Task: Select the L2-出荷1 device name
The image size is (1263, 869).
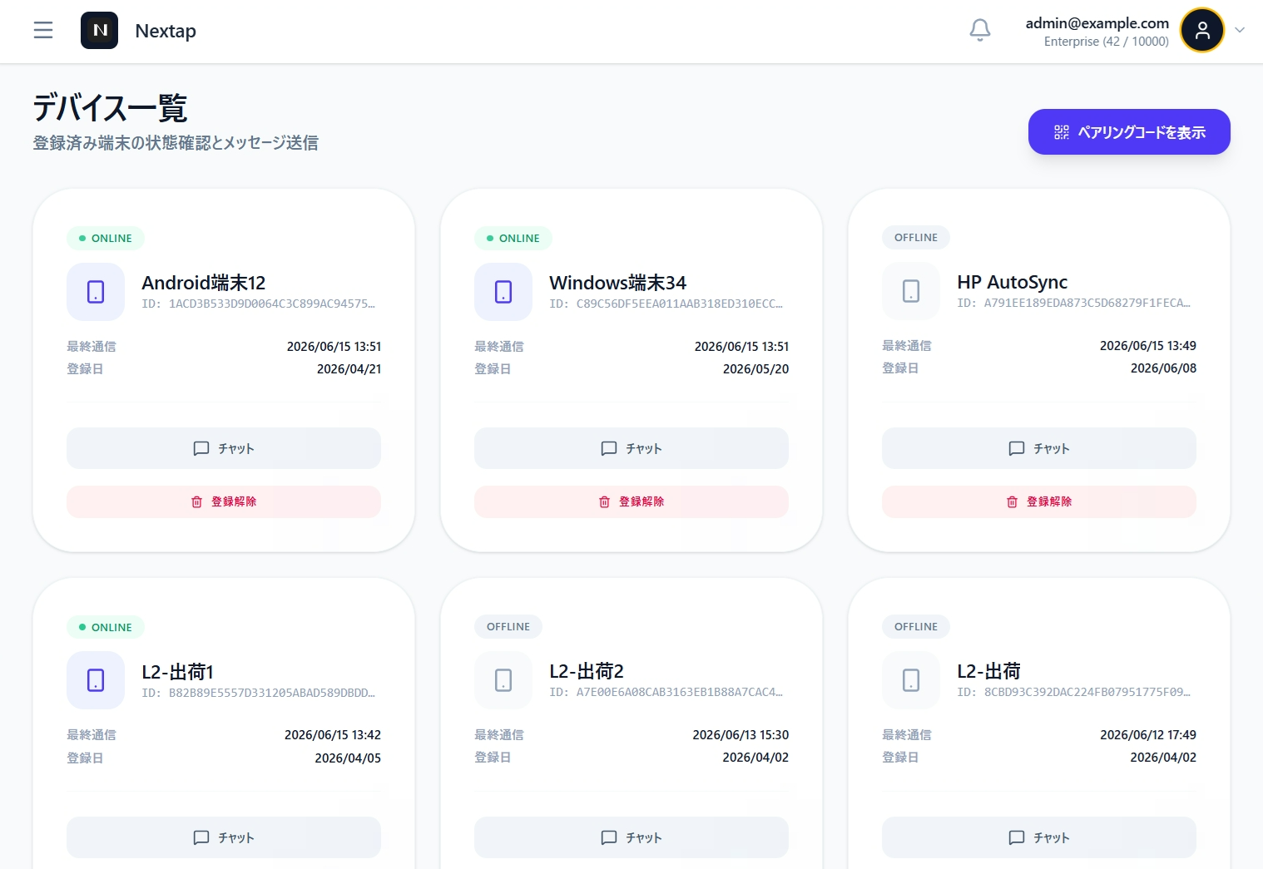Action: [x=178, y=671]
